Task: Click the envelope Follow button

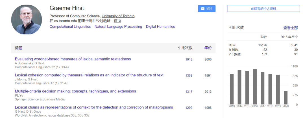Action: (206, 9)
